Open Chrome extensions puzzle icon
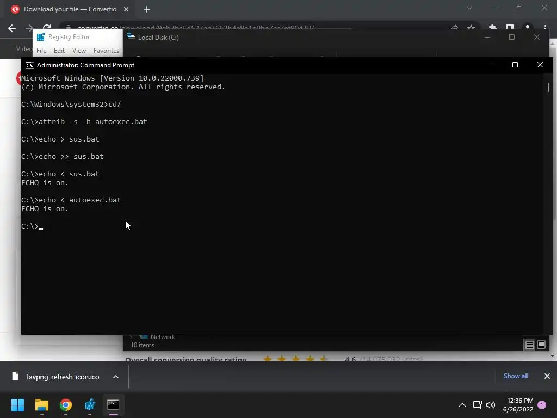The width and height of the screenshot is (557, 418). [492, 27]
